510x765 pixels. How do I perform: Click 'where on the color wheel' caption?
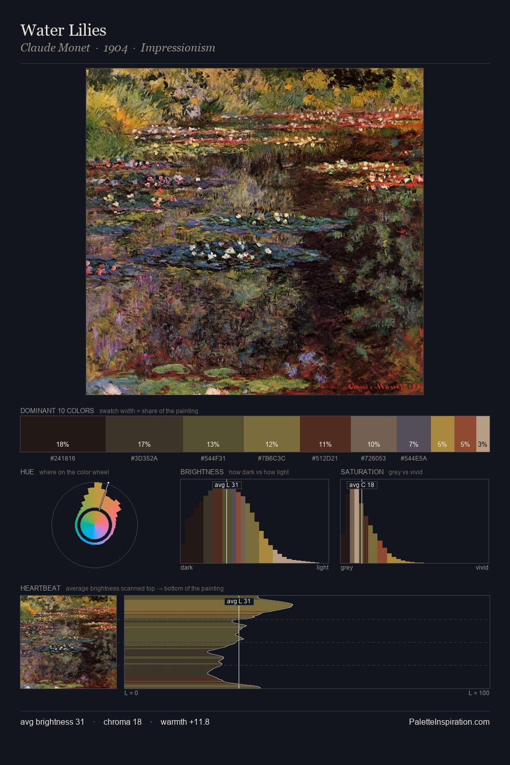(74, 472)
